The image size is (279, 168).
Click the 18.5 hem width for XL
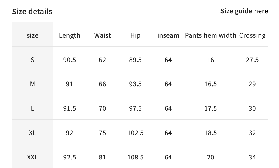click(211, 133)
